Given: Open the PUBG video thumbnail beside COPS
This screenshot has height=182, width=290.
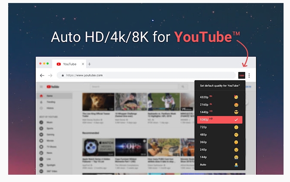Looking at the screenshot, I should click(x=164, y=147).
